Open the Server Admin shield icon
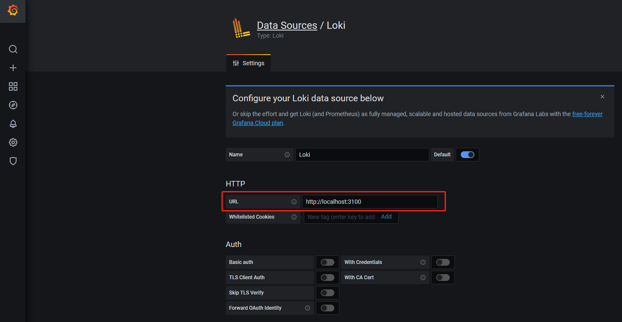Image resolution: width=622 pixels, height=322 pixels. point(13,161)
